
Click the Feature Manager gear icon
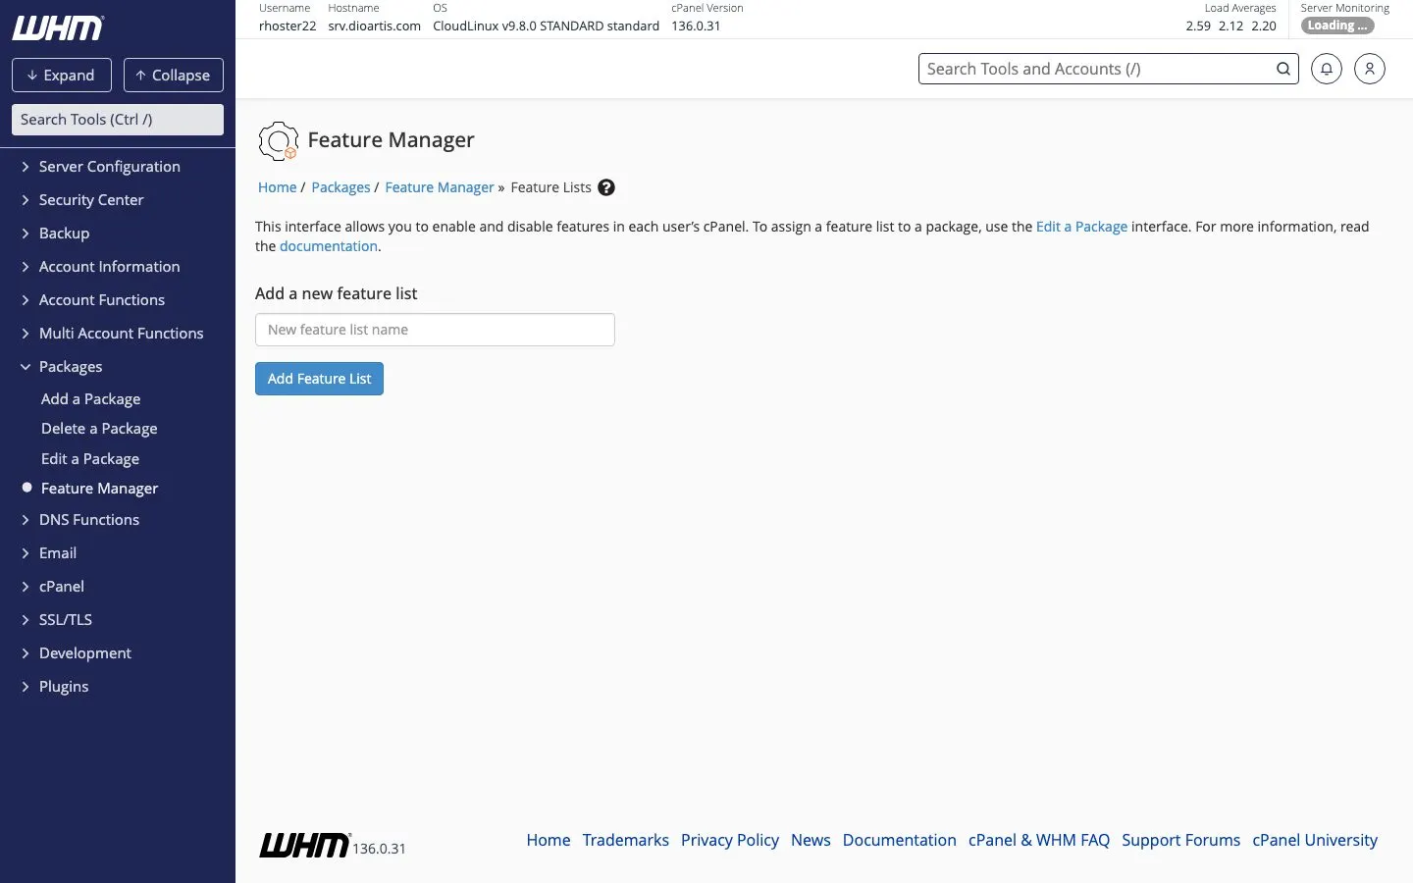point(278,140)
